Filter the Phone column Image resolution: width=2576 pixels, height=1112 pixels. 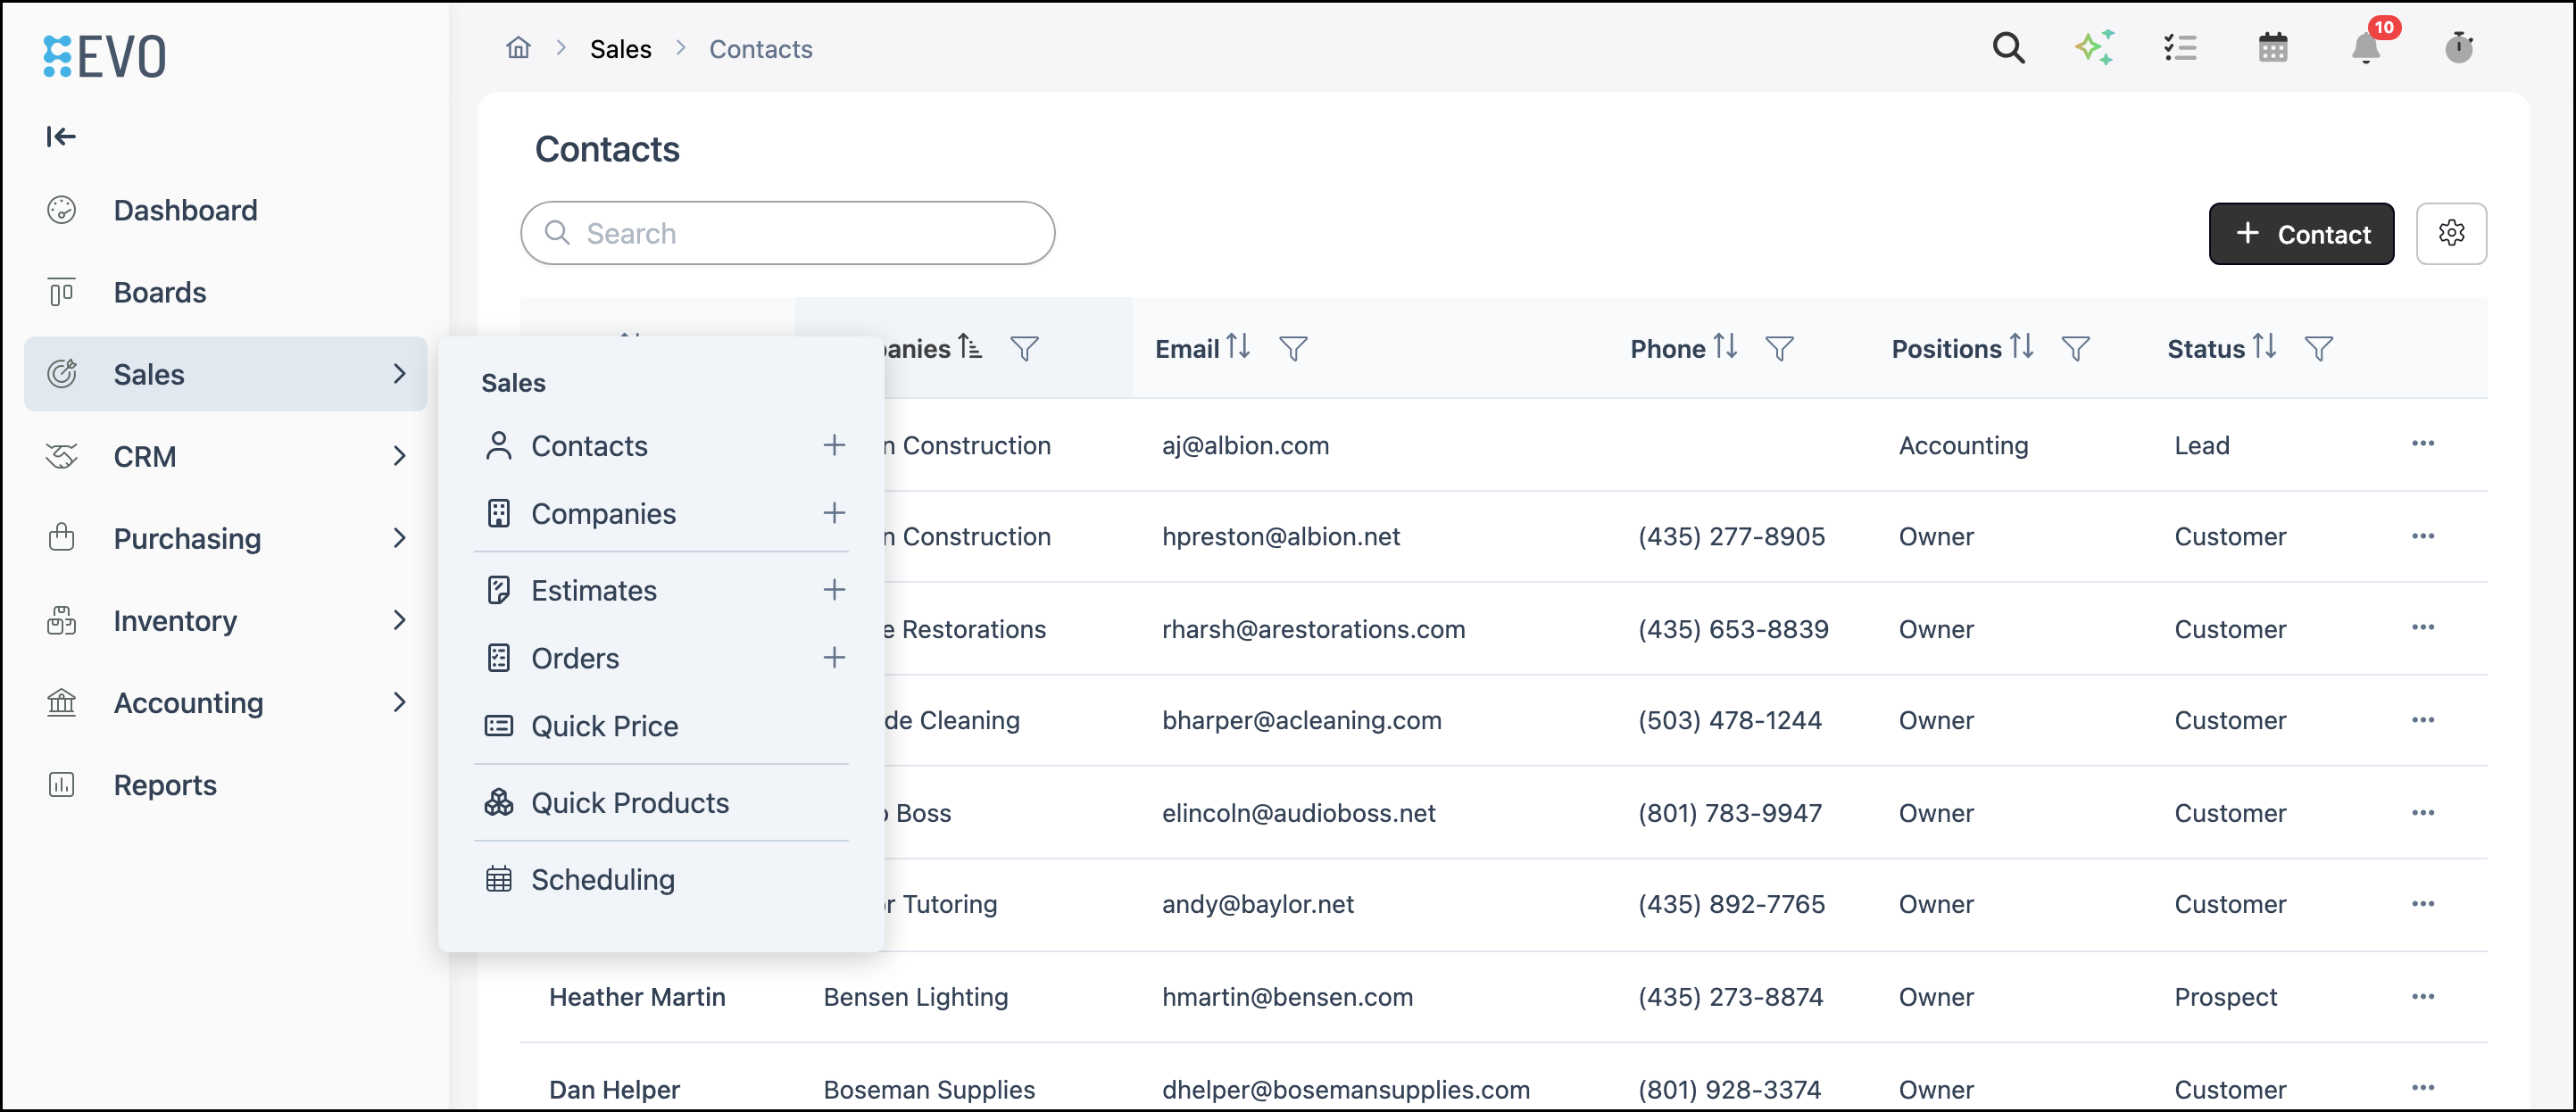pyautogui.click(x=1779, y=348)
